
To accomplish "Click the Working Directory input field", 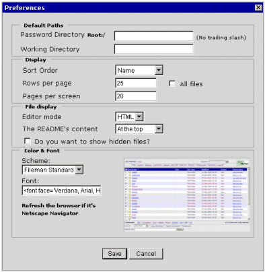I will coord(153,49).
